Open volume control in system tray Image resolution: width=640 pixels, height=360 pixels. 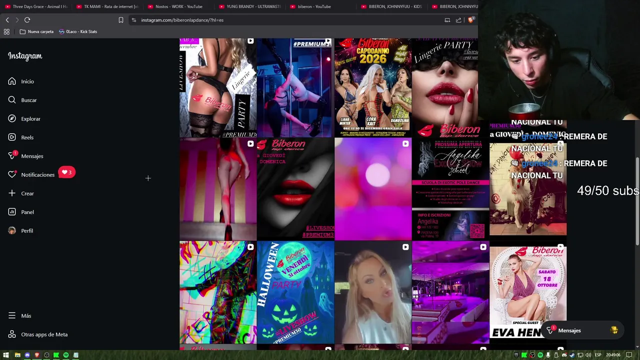coord(588,355)
